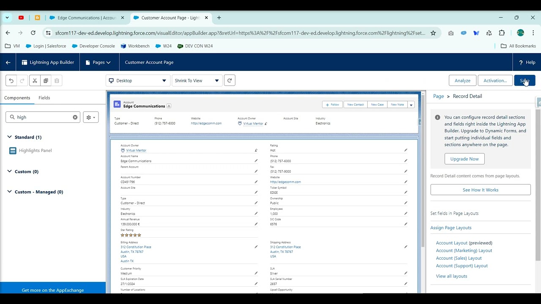Click the edit pencil for Billing Address
This screenshot has width=541, height=304.
(x=256, y=247)
